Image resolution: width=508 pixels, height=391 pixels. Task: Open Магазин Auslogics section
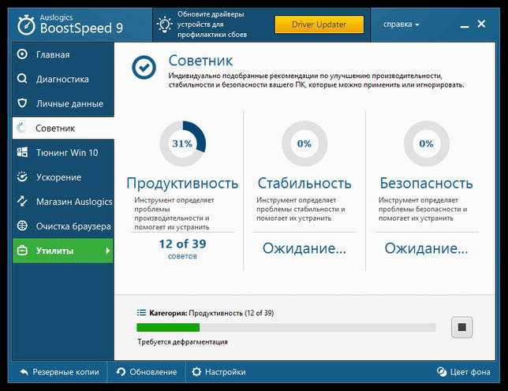click(63, 202)
